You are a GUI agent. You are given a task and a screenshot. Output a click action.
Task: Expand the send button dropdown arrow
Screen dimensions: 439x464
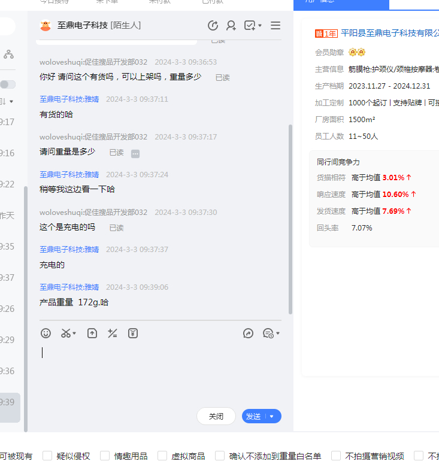point(272,417)
